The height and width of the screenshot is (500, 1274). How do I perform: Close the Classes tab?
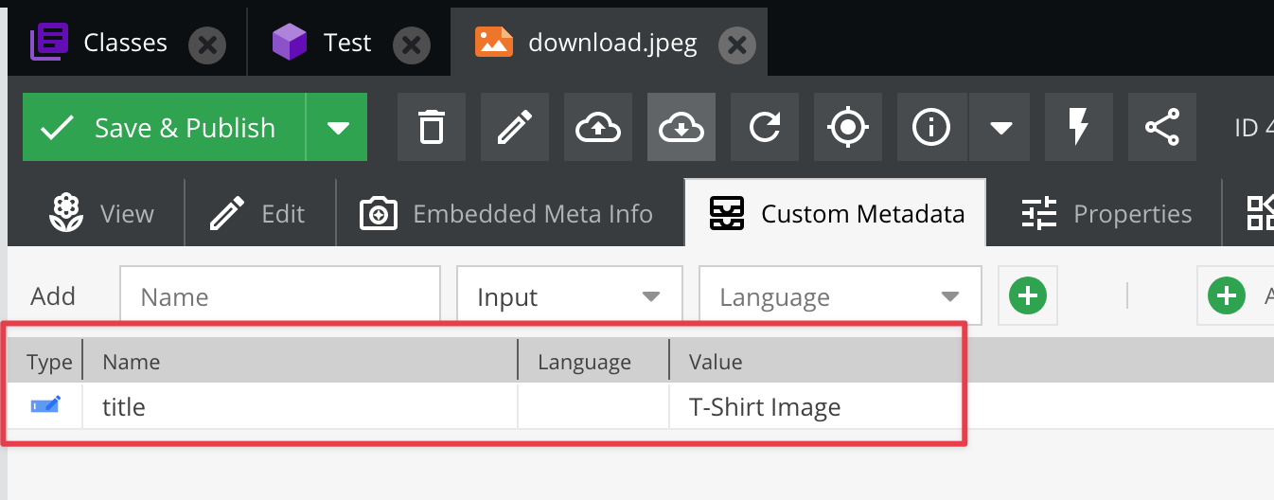click(207, 44)
